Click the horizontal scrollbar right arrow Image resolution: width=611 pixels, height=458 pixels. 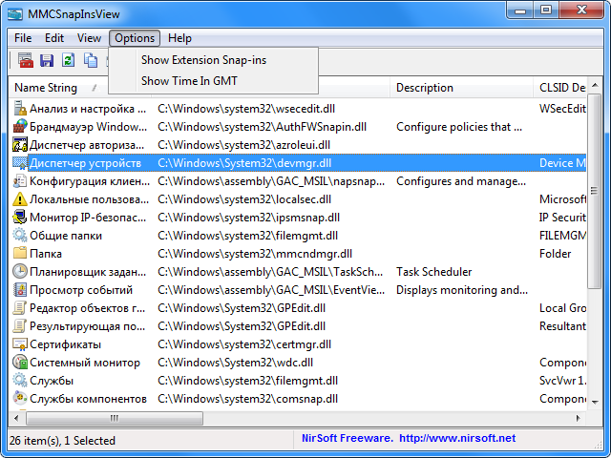[579, 418]
